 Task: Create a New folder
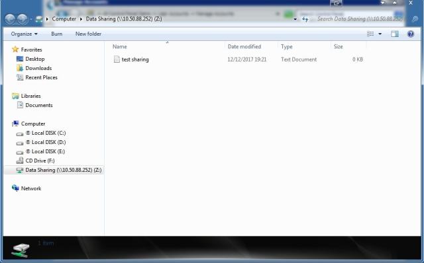click(x=88, y=34)
